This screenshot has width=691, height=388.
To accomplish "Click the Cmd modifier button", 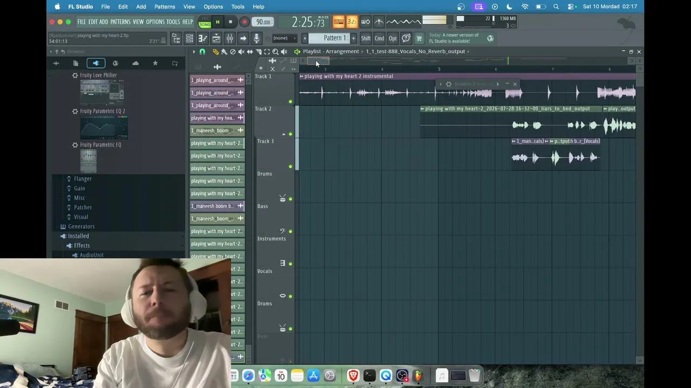I will 380,38.
